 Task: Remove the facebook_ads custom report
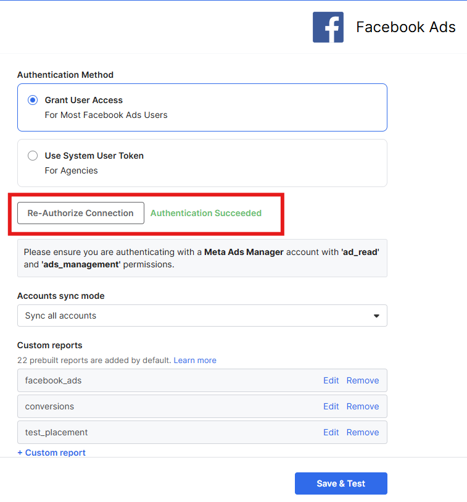(x=363, y=380)
